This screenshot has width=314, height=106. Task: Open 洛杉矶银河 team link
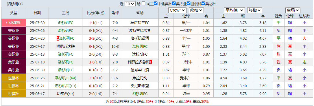click(x=140, y=38)
